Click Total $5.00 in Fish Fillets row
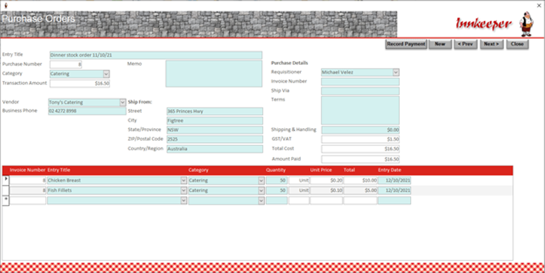Image resolution: width=545 pixels, height=273 pixels. click(x=360, y=190)
